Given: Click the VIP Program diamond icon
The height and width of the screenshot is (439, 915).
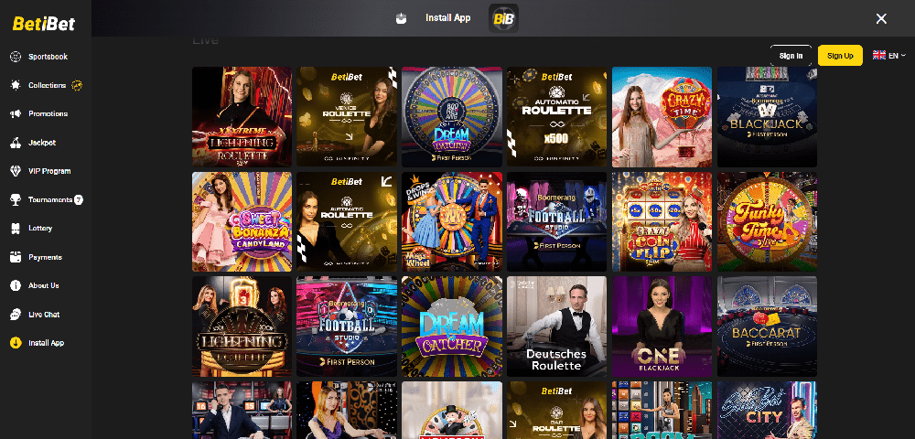Looking at the screenshot, I should click(x=16, y=171).
